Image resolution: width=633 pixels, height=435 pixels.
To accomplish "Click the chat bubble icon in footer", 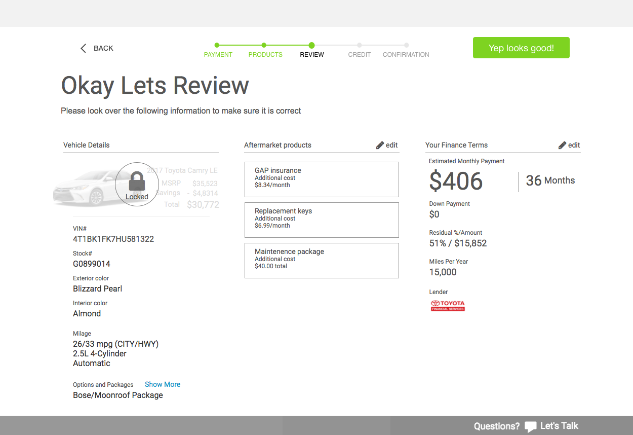I will (530, 426).
